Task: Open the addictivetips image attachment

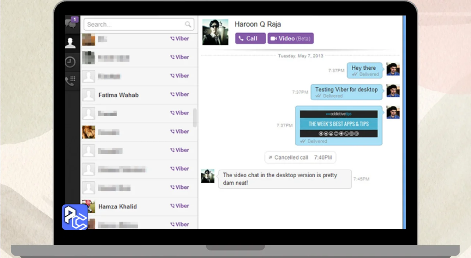Action: pyautogui.click(x=339, y=124)
